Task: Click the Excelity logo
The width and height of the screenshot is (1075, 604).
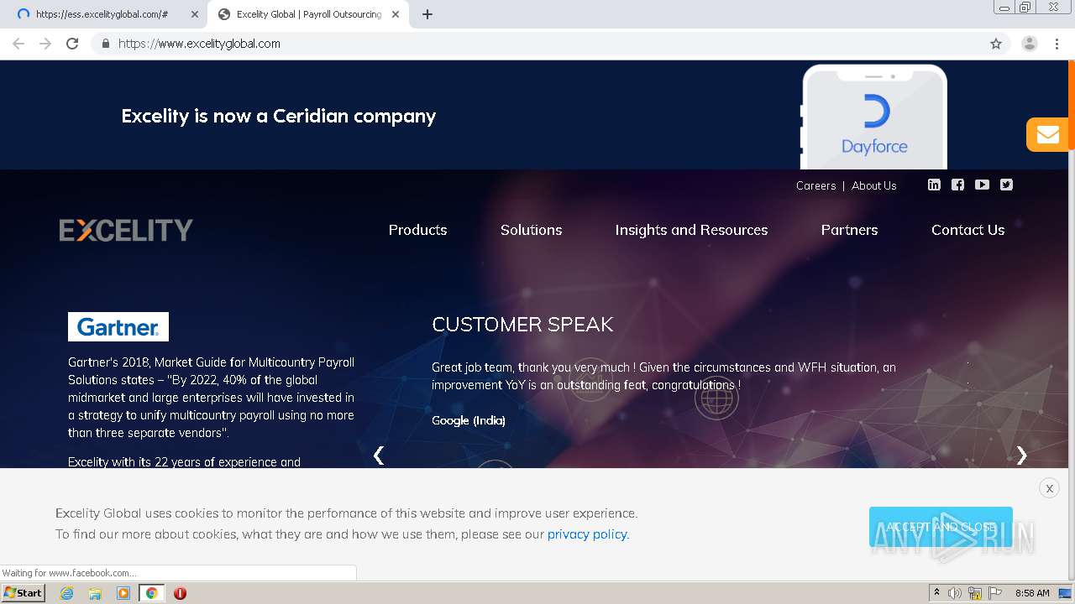Action: pyautogui.click(x=126, y=230)
